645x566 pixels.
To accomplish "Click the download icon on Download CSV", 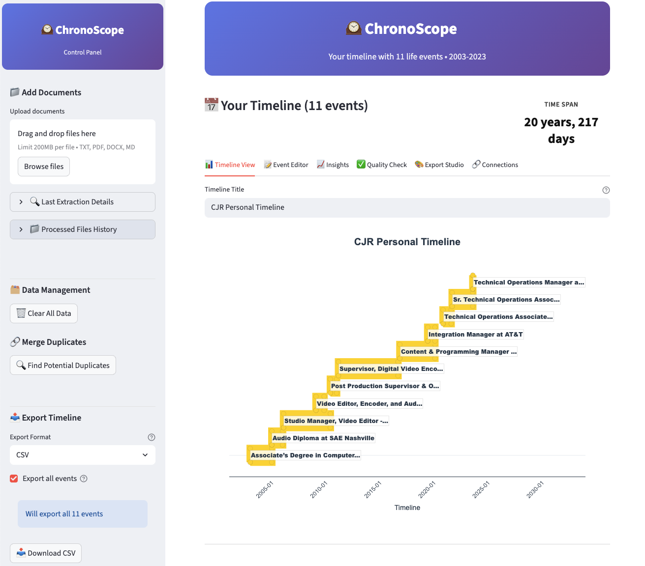I will click(21, 553).
